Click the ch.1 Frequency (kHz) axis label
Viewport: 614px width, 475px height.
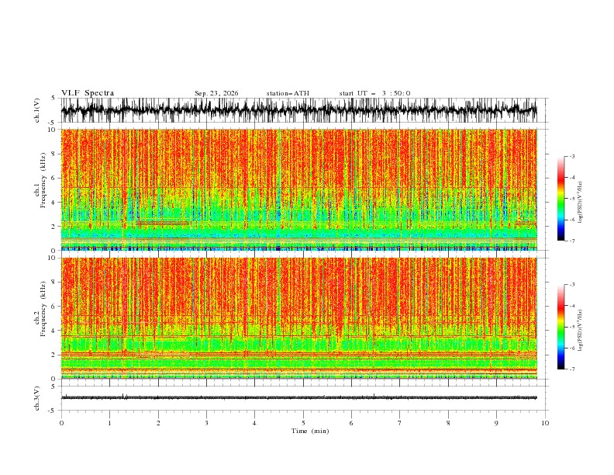click(x=40, y=190)
